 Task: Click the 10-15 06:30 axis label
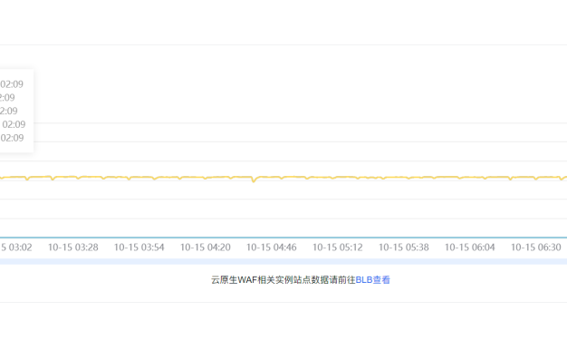click(536, 248)
